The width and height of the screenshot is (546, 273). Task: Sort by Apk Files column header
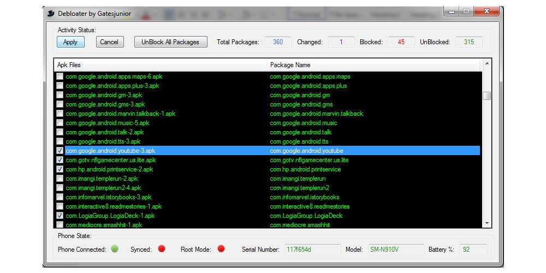coord(161,65)
